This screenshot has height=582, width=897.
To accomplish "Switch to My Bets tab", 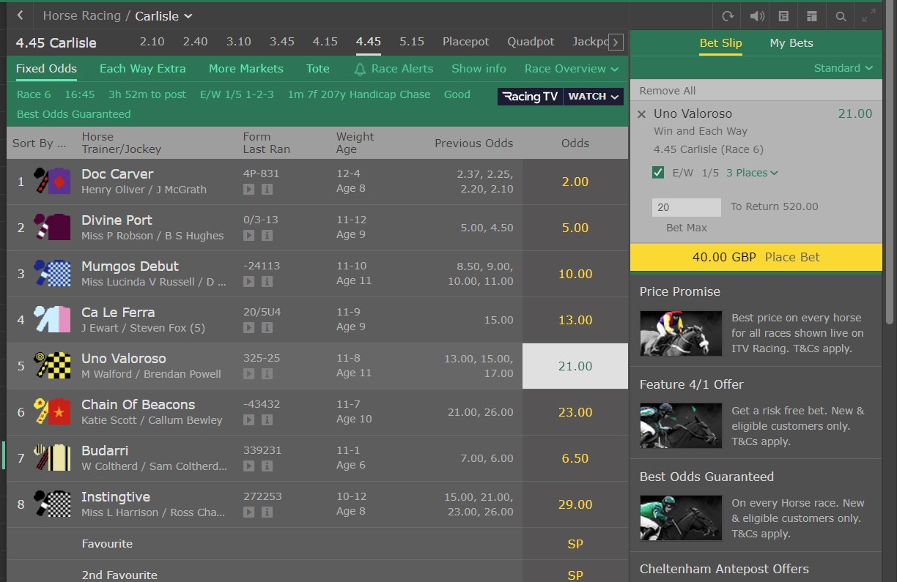I will (x=791, y=43).
